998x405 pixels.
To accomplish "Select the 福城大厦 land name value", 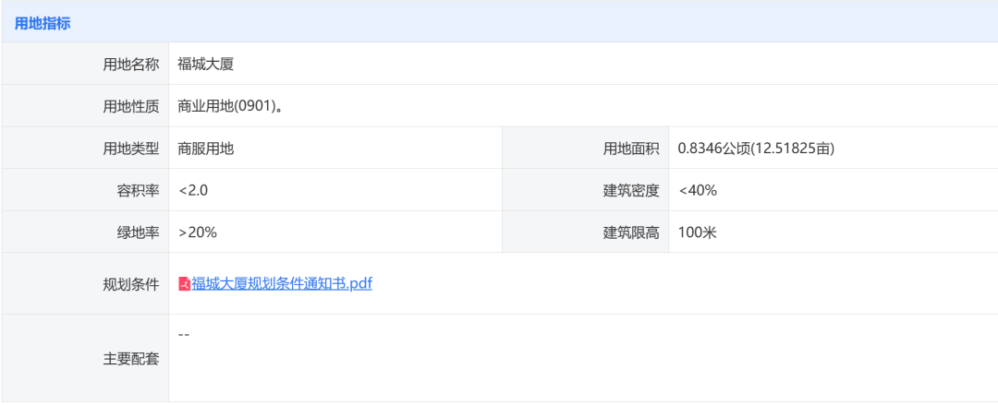I will point(206,65).
